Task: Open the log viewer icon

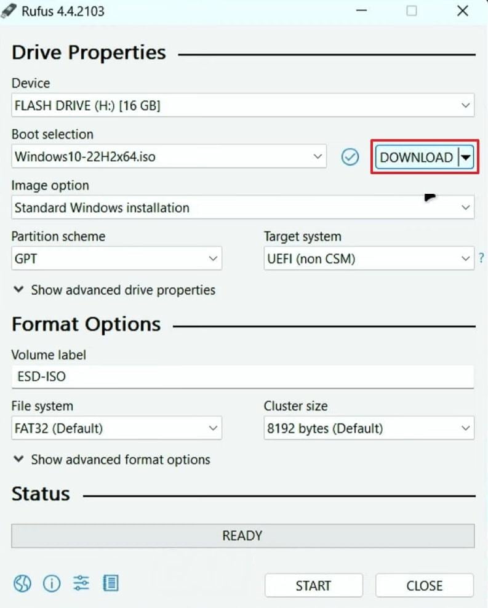Action: click(111, 583)
